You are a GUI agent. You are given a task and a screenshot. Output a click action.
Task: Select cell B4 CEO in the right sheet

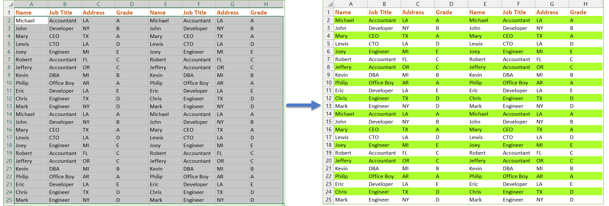[384, 36]
